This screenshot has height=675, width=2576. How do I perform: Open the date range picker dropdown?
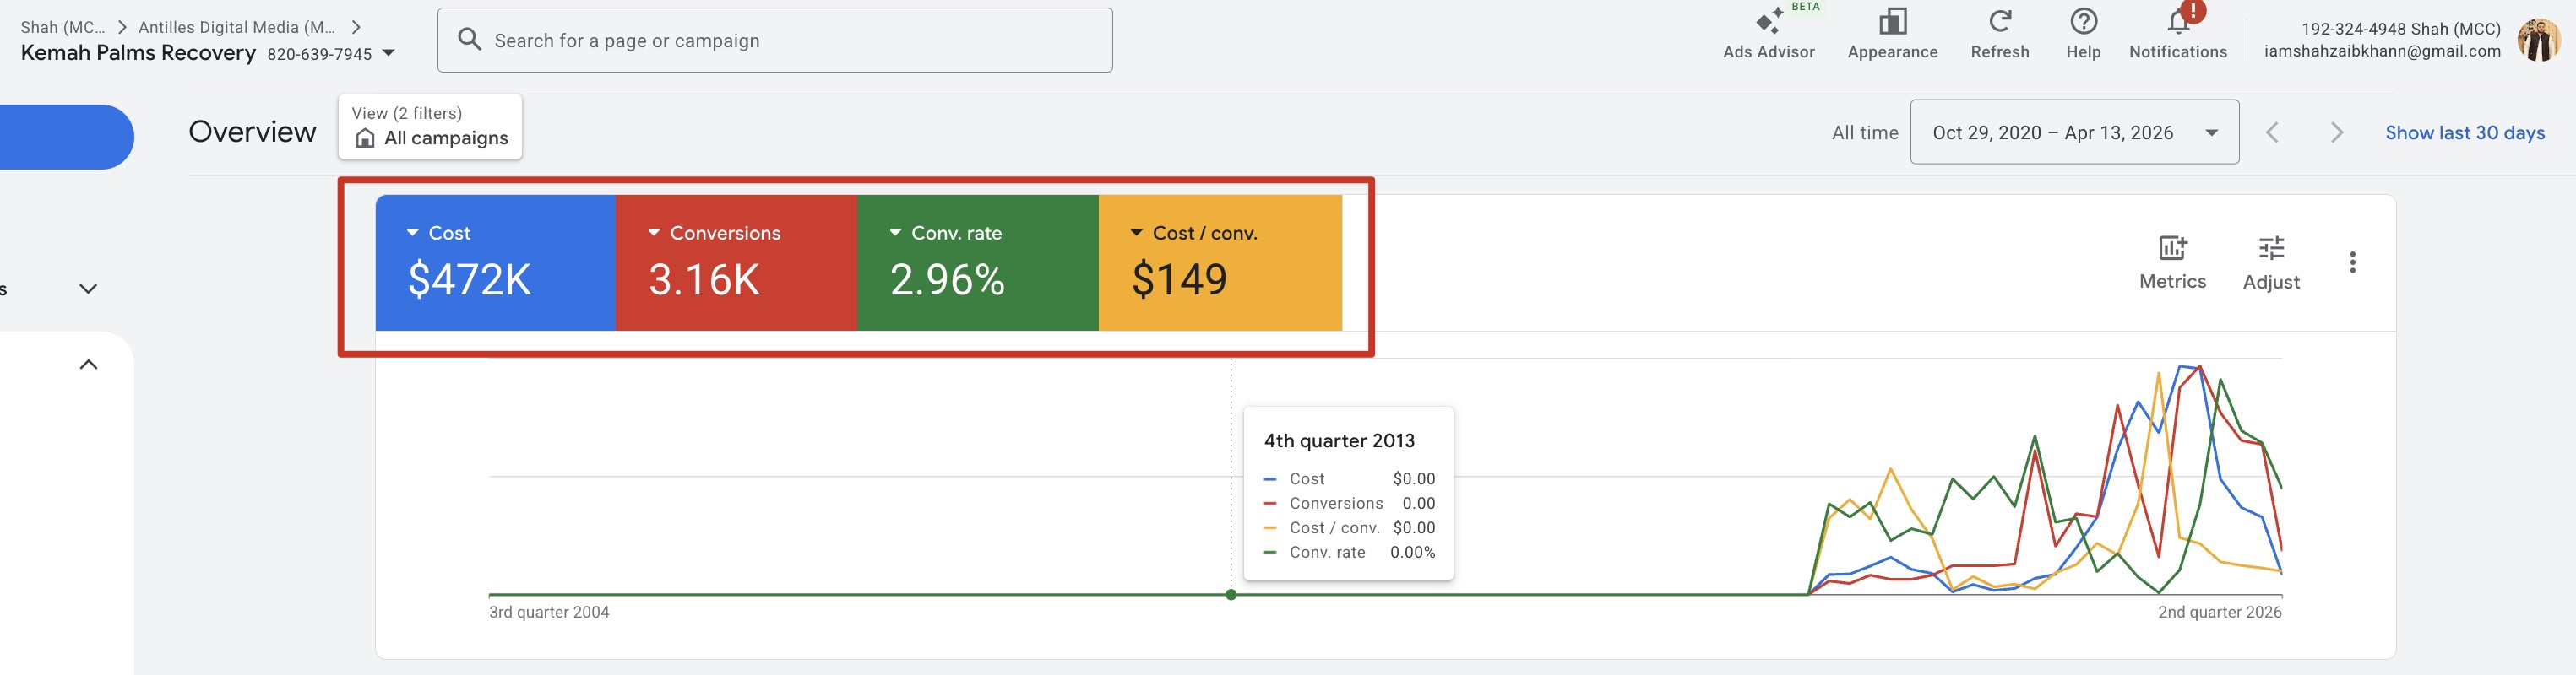[x=2074, y=132]
